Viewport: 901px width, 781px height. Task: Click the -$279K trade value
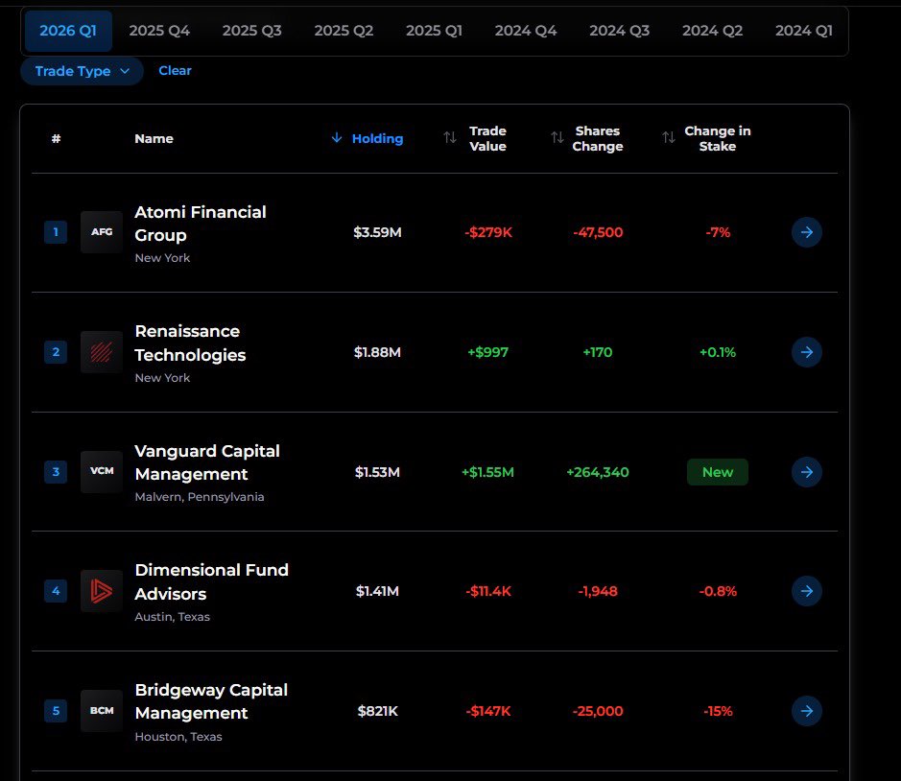(x=487, y=232)
